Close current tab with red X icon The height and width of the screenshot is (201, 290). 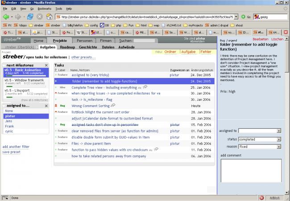[286, 32]
